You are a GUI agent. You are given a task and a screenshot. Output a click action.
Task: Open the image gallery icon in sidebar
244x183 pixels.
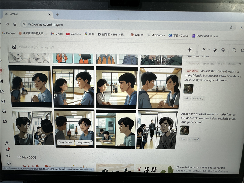[3, 102]
